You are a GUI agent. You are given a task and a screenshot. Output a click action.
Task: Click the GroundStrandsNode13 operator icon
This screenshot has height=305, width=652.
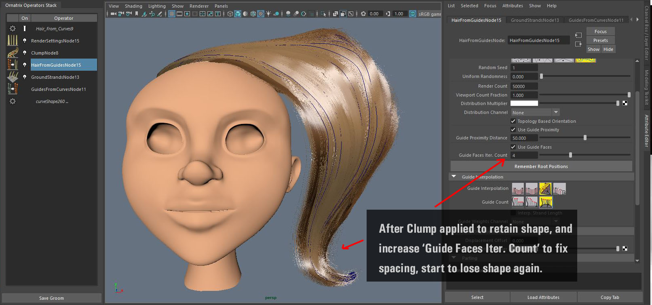tap(13, 77)
